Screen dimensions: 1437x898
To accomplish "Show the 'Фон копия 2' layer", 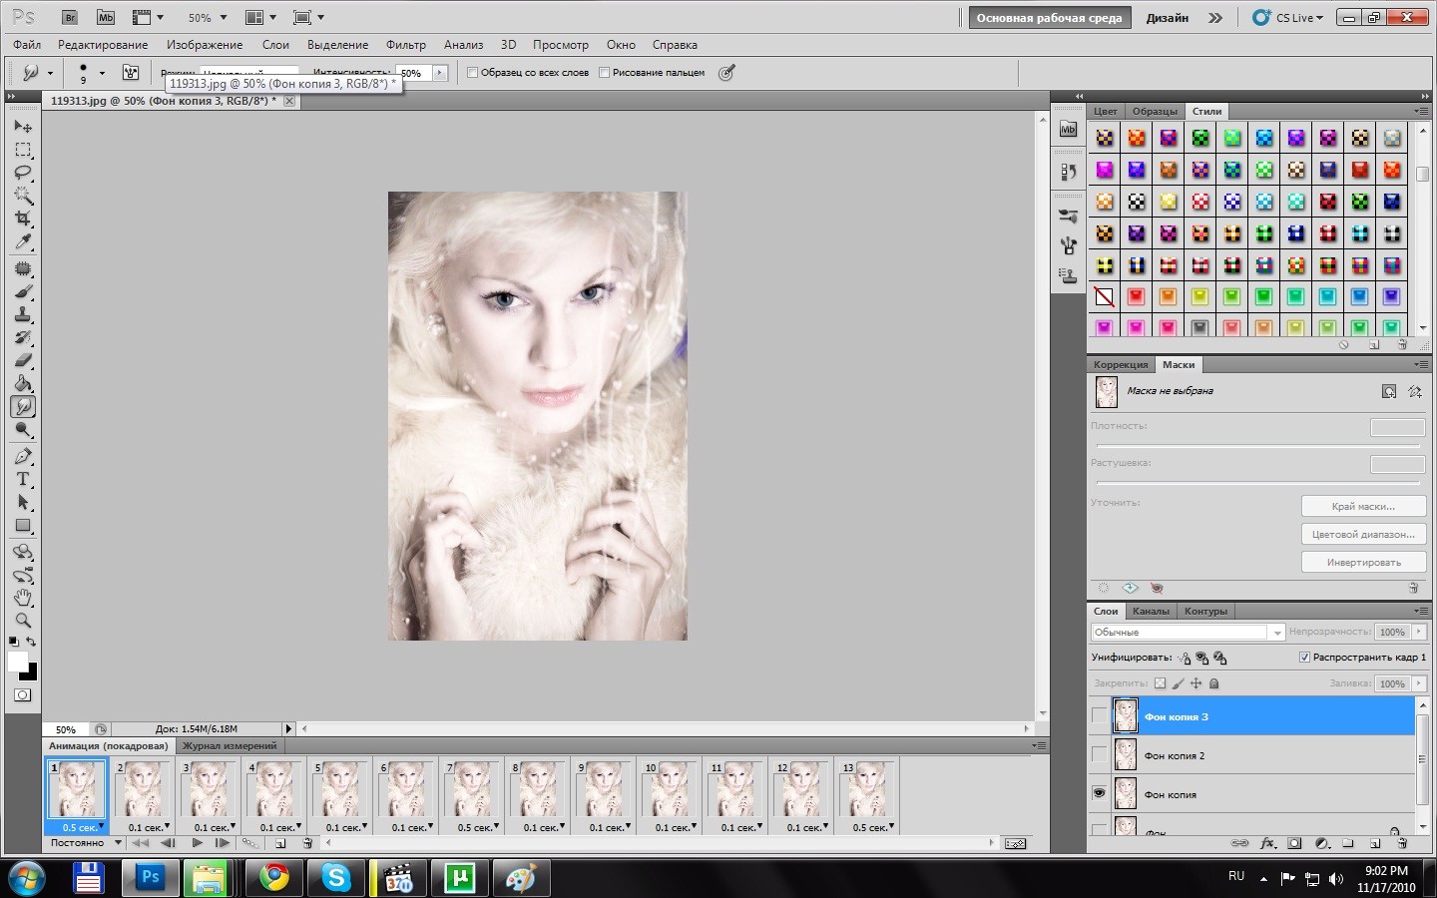I will pyautogui.click(x=1099, y=754).
